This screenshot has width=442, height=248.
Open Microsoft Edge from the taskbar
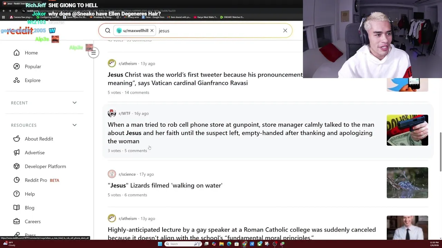229,244
